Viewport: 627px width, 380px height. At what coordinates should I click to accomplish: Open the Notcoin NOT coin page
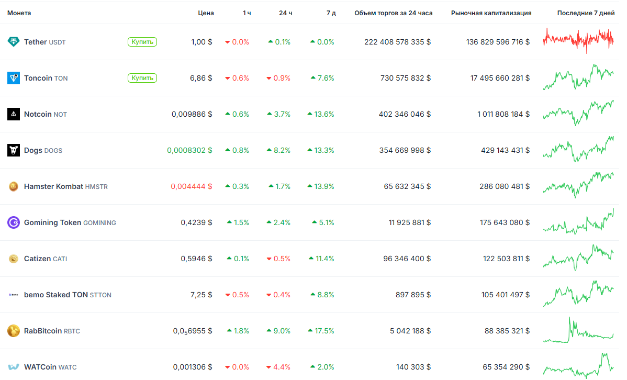(45, 115)
